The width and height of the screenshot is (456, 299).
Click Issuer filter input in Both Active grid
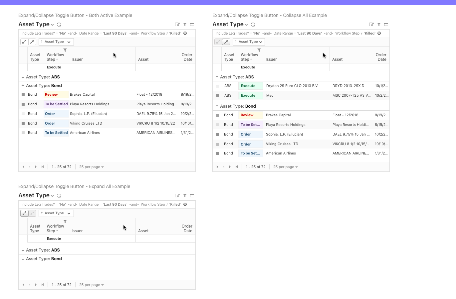[102, 67]
